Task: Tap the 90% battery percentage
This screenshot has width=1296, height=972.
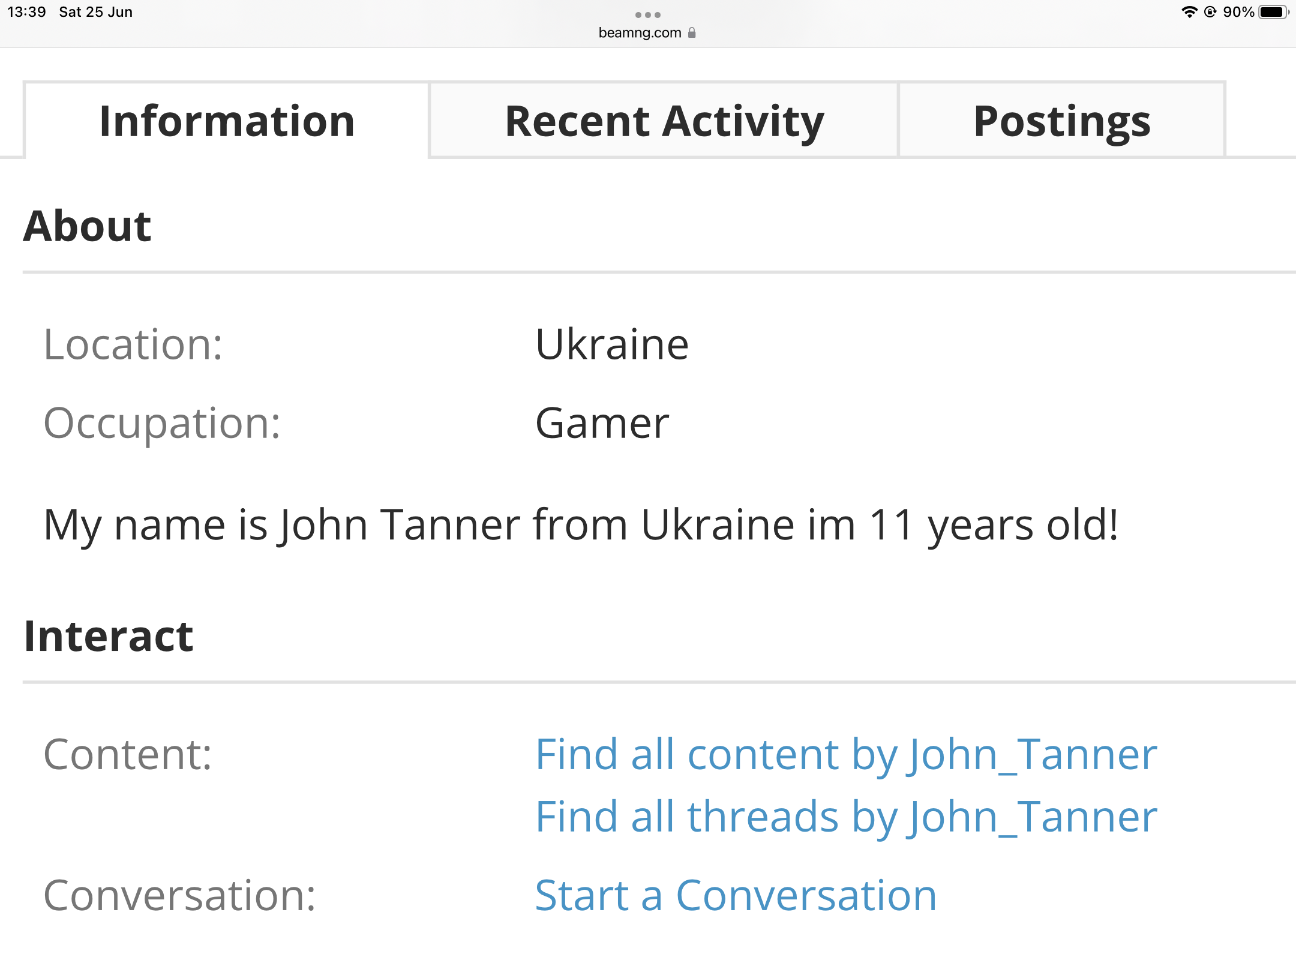Action: tap(1238, 12)
